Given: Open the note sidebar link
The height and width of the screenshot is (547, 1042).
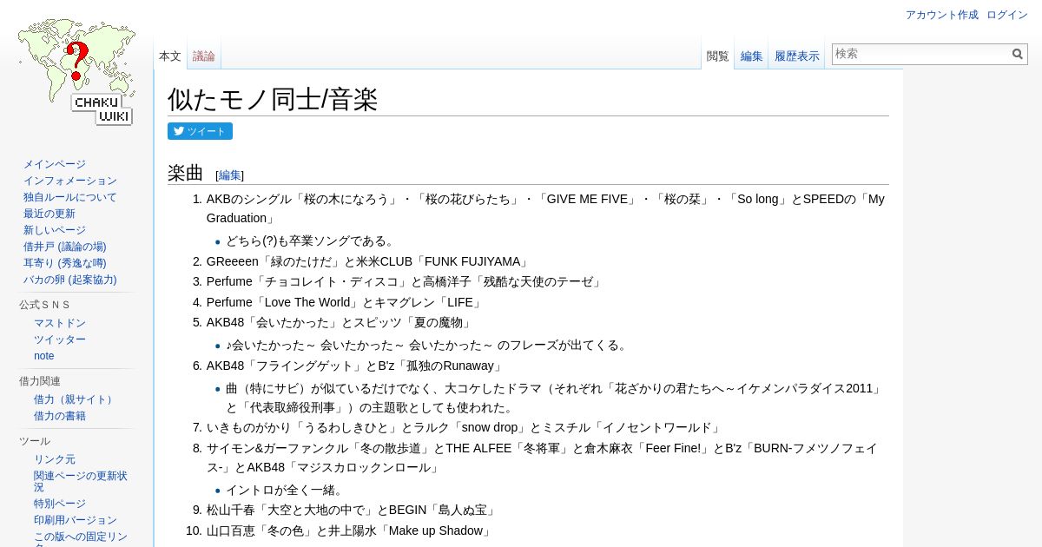Looking at the screenshot, I should pos(44,356).
